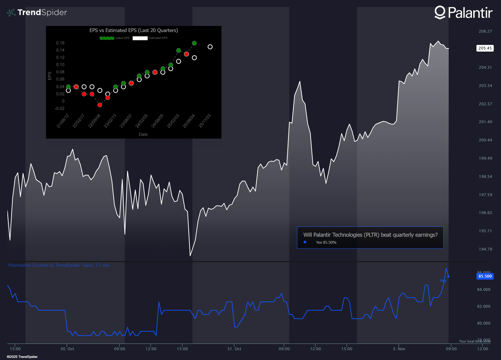
Task: Click the blue dot beside Yes 85.50%
Action: [305, 242]
